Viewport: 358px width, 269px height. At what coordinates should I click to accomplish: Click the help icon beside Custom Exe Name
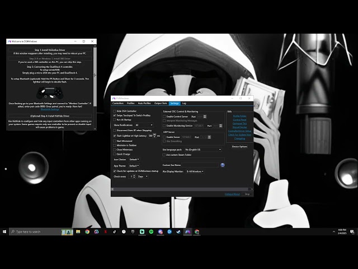click(x=223, y=165)
